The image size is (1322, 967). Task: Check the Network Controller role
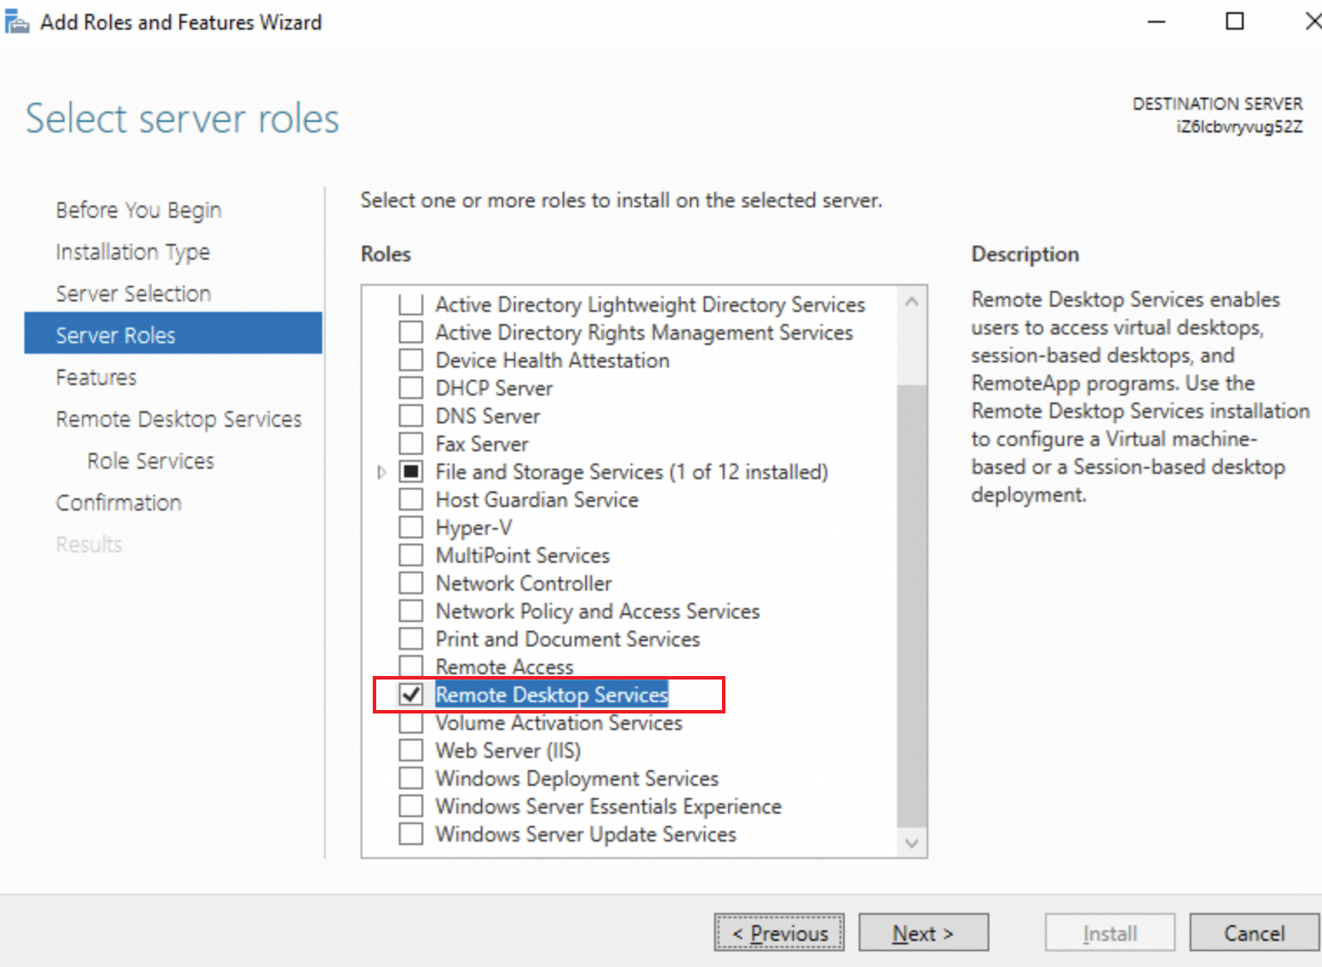coord(411,583)
